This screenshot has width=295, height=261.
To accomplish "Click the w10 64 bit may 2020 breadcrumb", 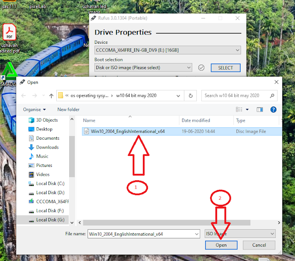I will 136,95.
